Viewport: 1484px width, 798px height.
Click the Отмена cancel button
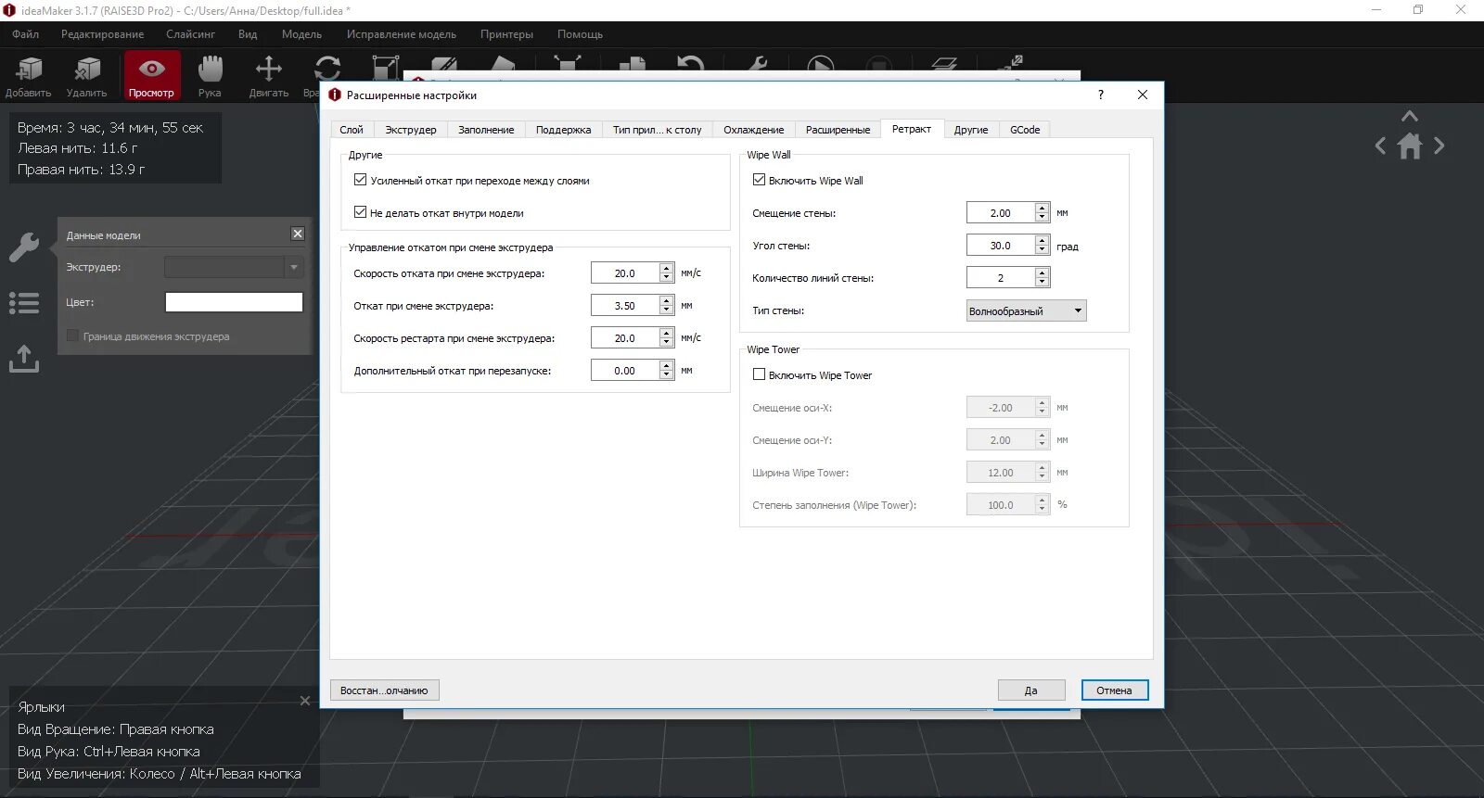point(1114,690)
